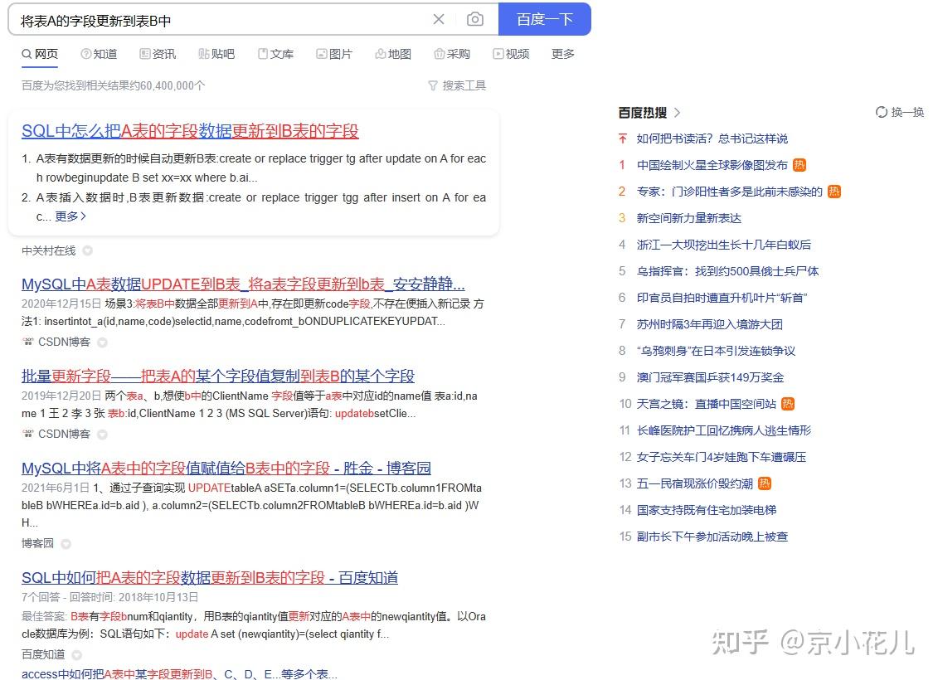Screen dimensions: 938x680
Task: Open hot search 长峰医院护工回忆携病人逃生情形
Action: [724, 430]
